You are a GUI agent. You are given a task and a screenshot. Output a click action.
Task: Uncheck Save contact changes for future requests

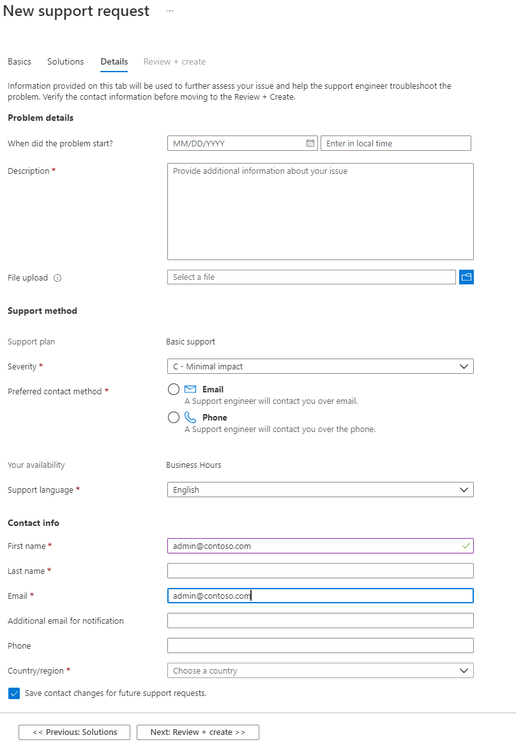pos(14,693)
